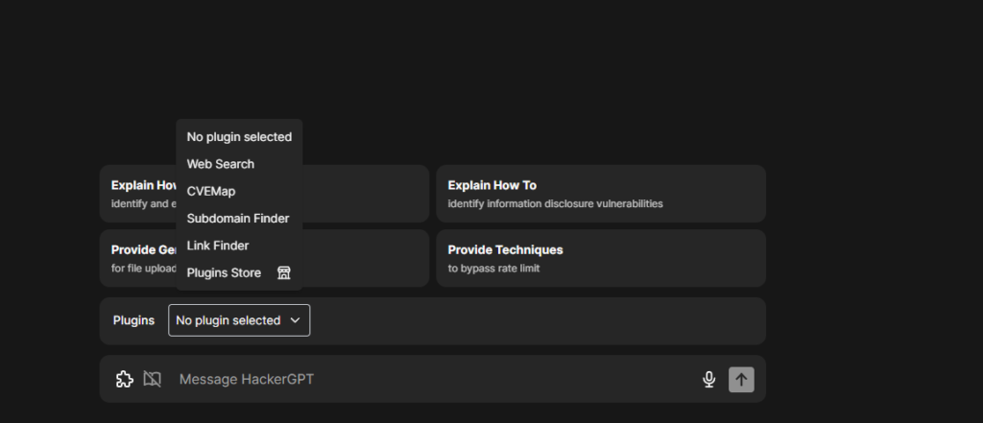The image size is (983, 423).
Task: Choose No plugin selected in list
Action: pyautogui.click(x=239, y=136)
